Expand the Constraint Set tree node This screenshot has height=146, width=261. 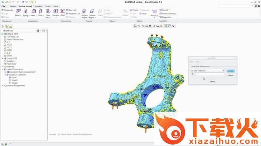(5, 72)
